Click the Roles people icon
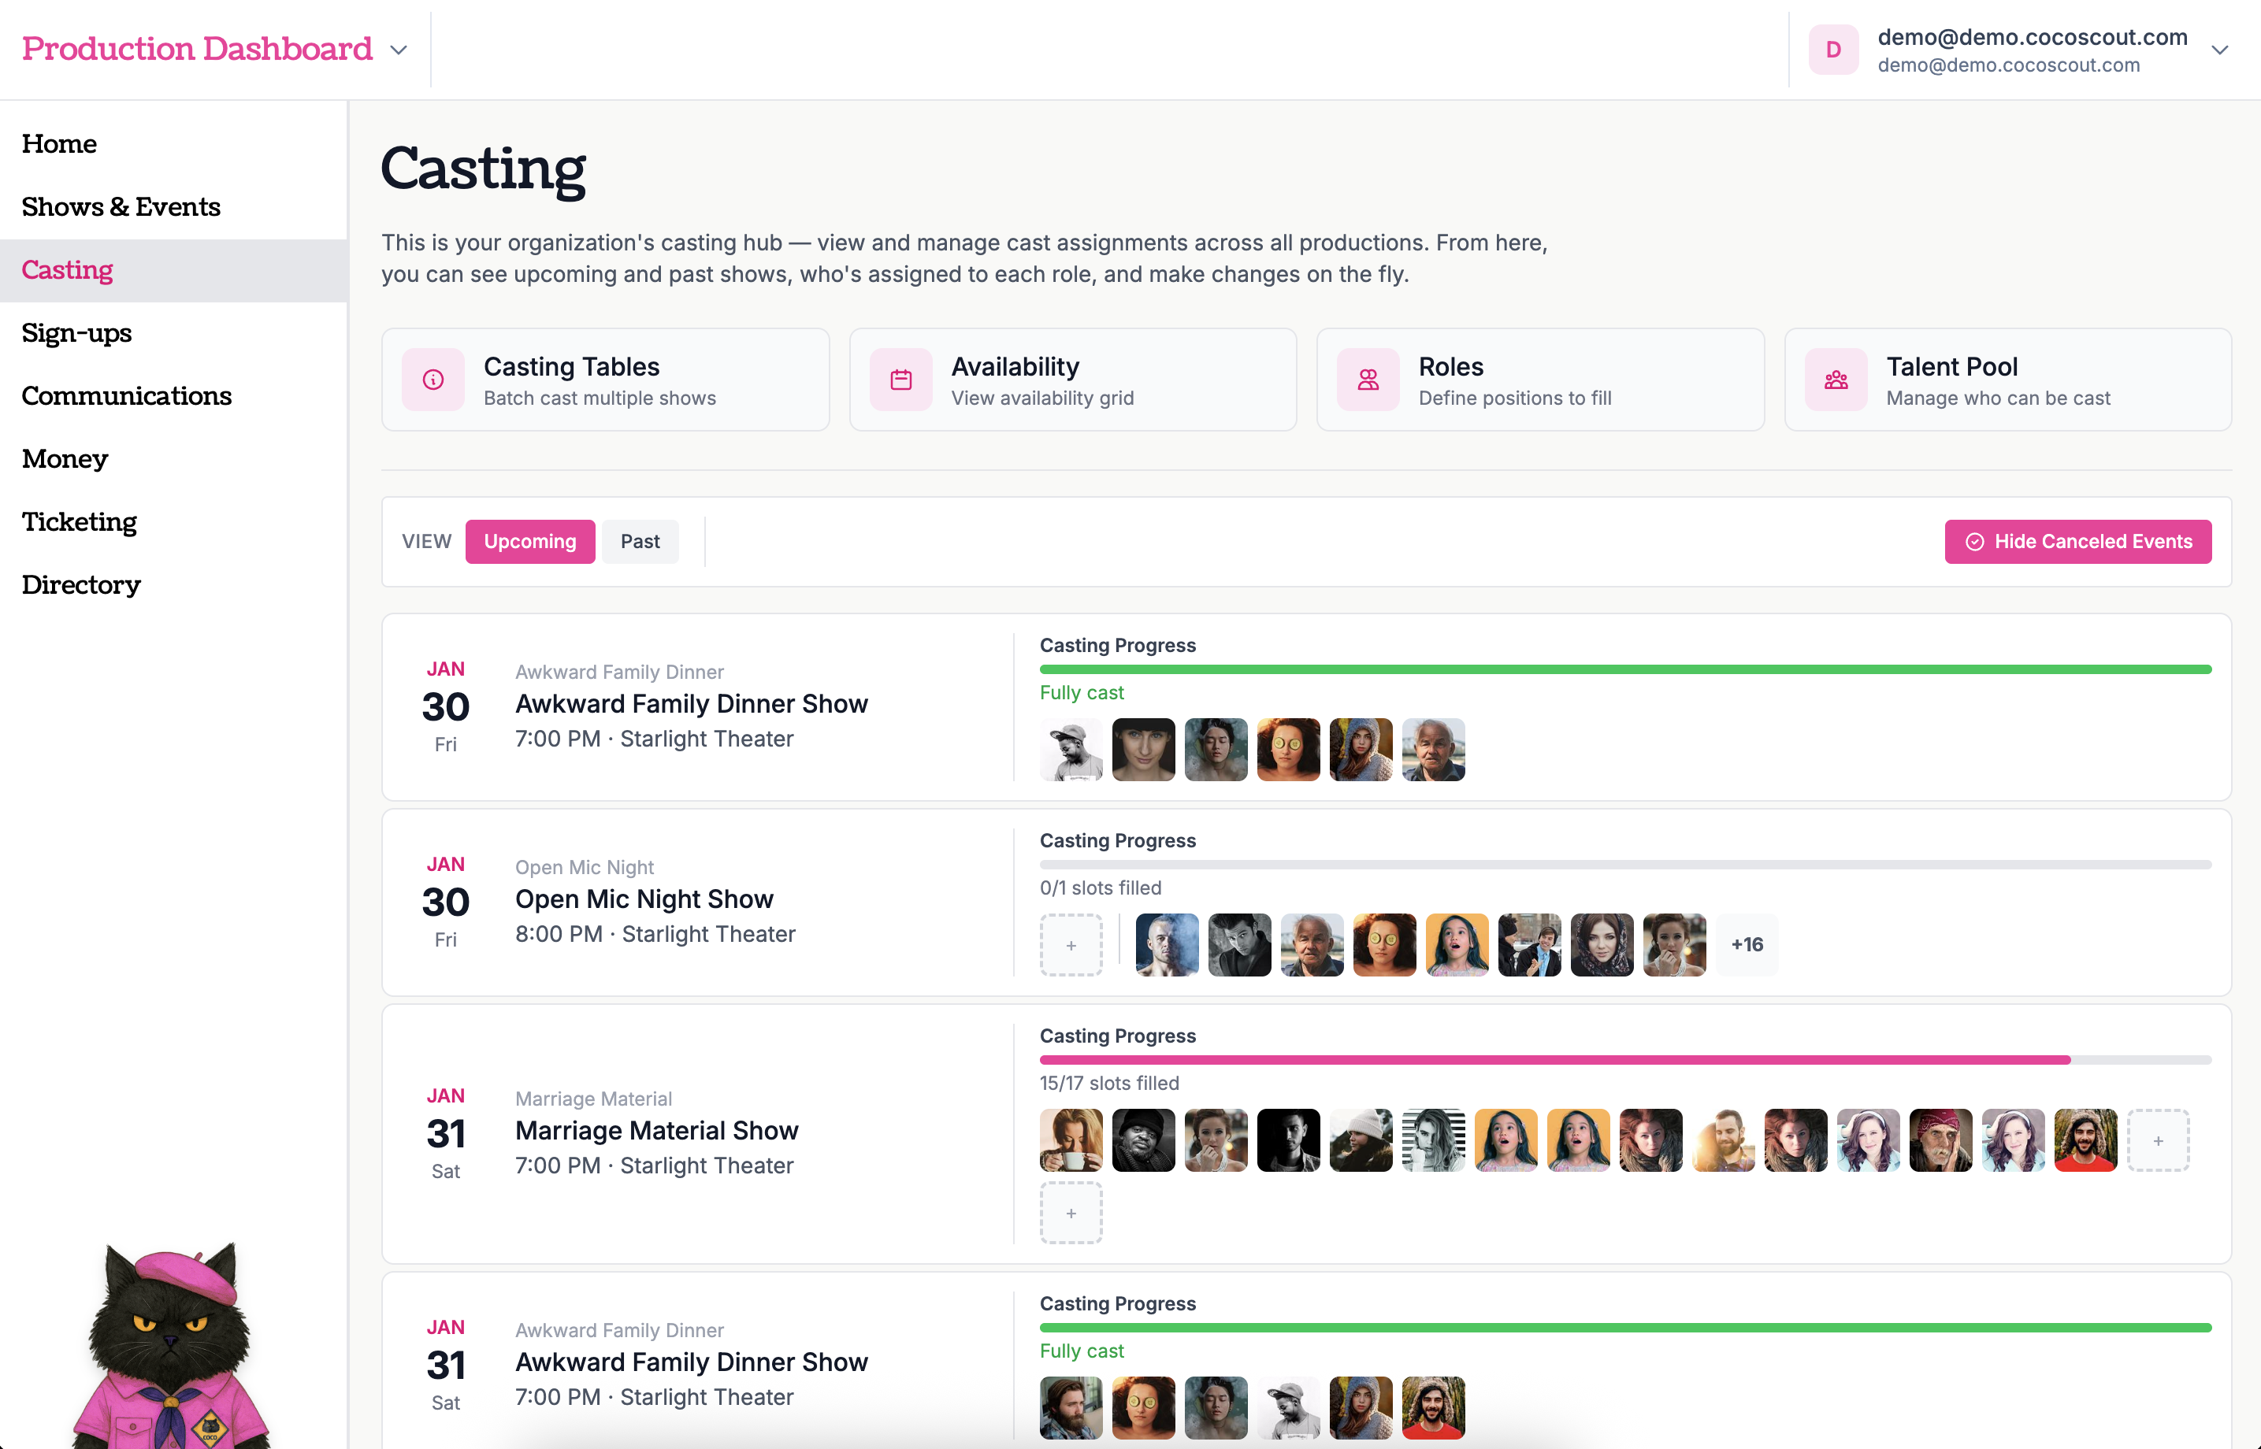 1368,380
